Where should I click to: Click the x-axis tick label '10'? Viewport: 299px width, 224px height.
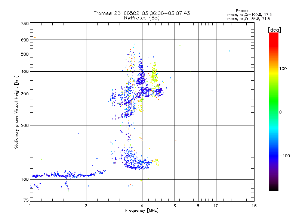coord(216,206)
